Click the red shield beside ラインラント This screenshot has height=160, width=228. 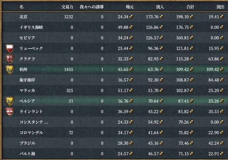click(11, 112)
